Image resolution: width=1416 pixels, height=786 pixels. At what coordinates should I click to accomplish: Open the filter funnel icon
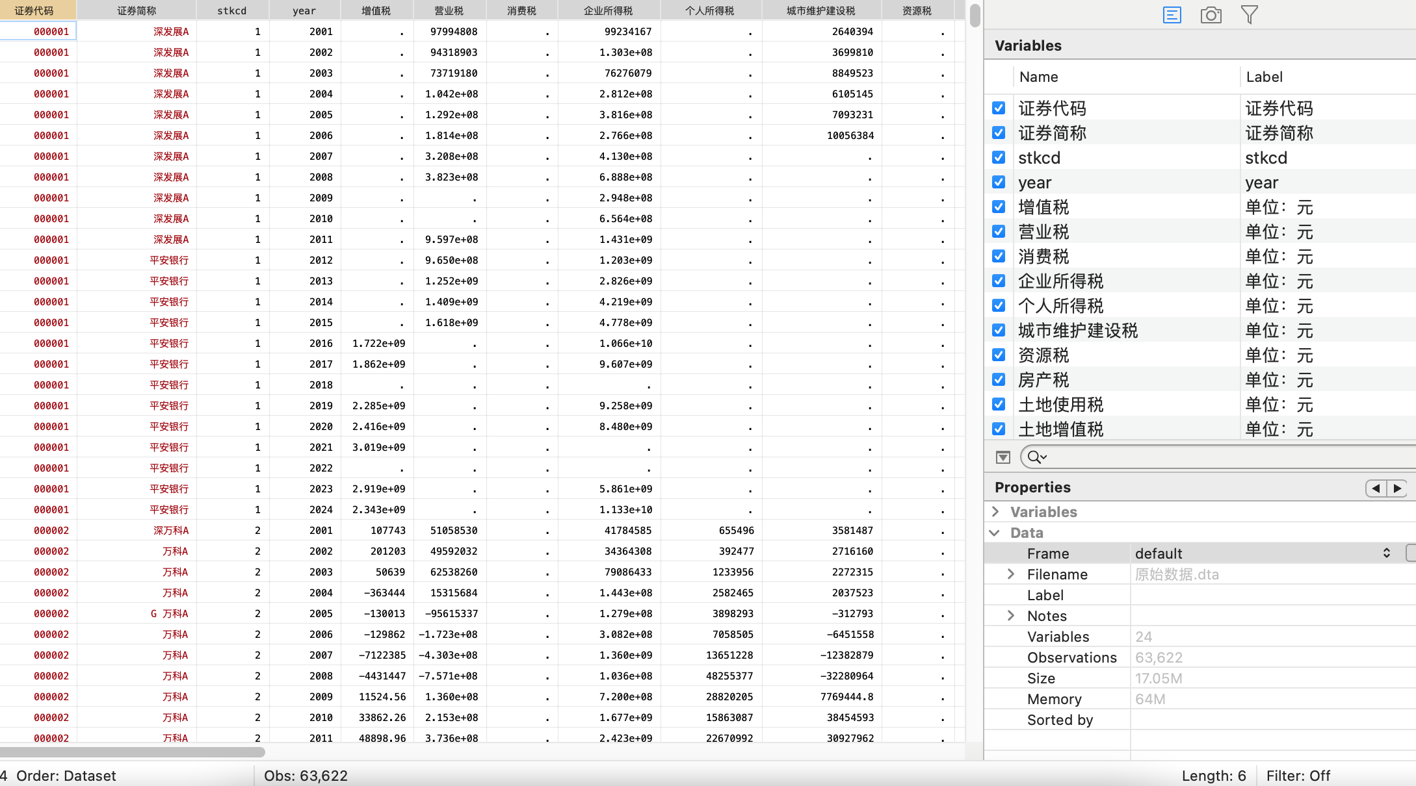point(1249,15)
